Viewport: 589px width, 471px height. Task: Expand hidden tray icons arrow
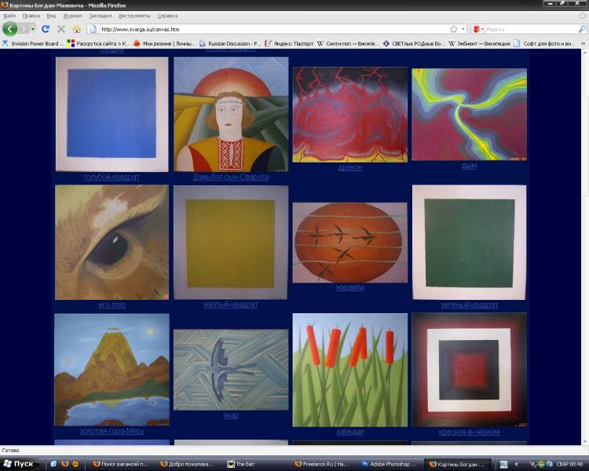(516, 464)
